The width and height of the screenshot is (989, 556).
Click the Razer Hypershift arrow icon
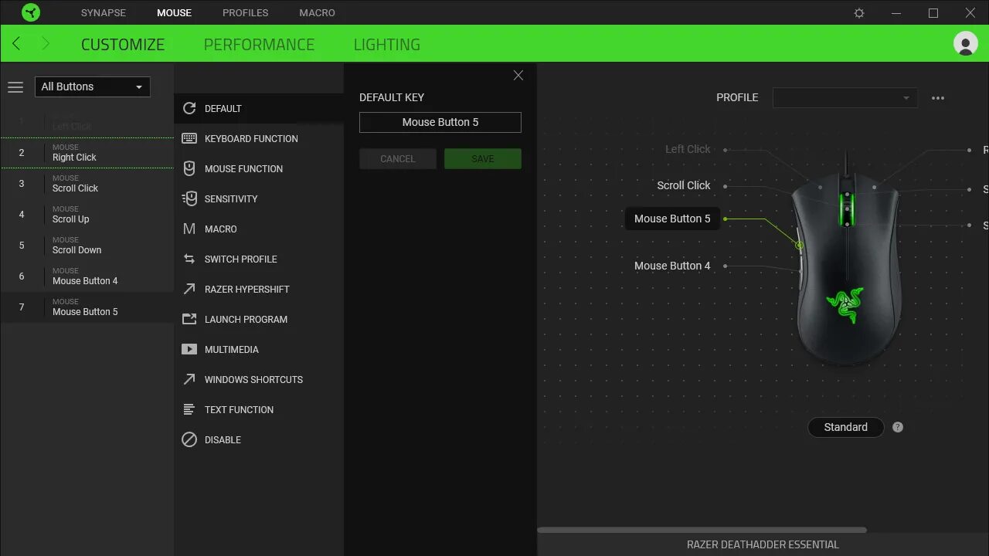pos(189,289)
